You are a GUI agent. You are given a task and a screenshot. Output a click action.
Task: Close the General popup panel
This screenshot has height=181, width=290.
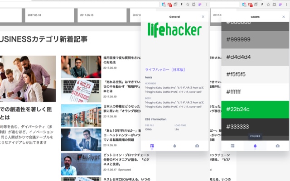pyautogui.click(x=203, y=17)
